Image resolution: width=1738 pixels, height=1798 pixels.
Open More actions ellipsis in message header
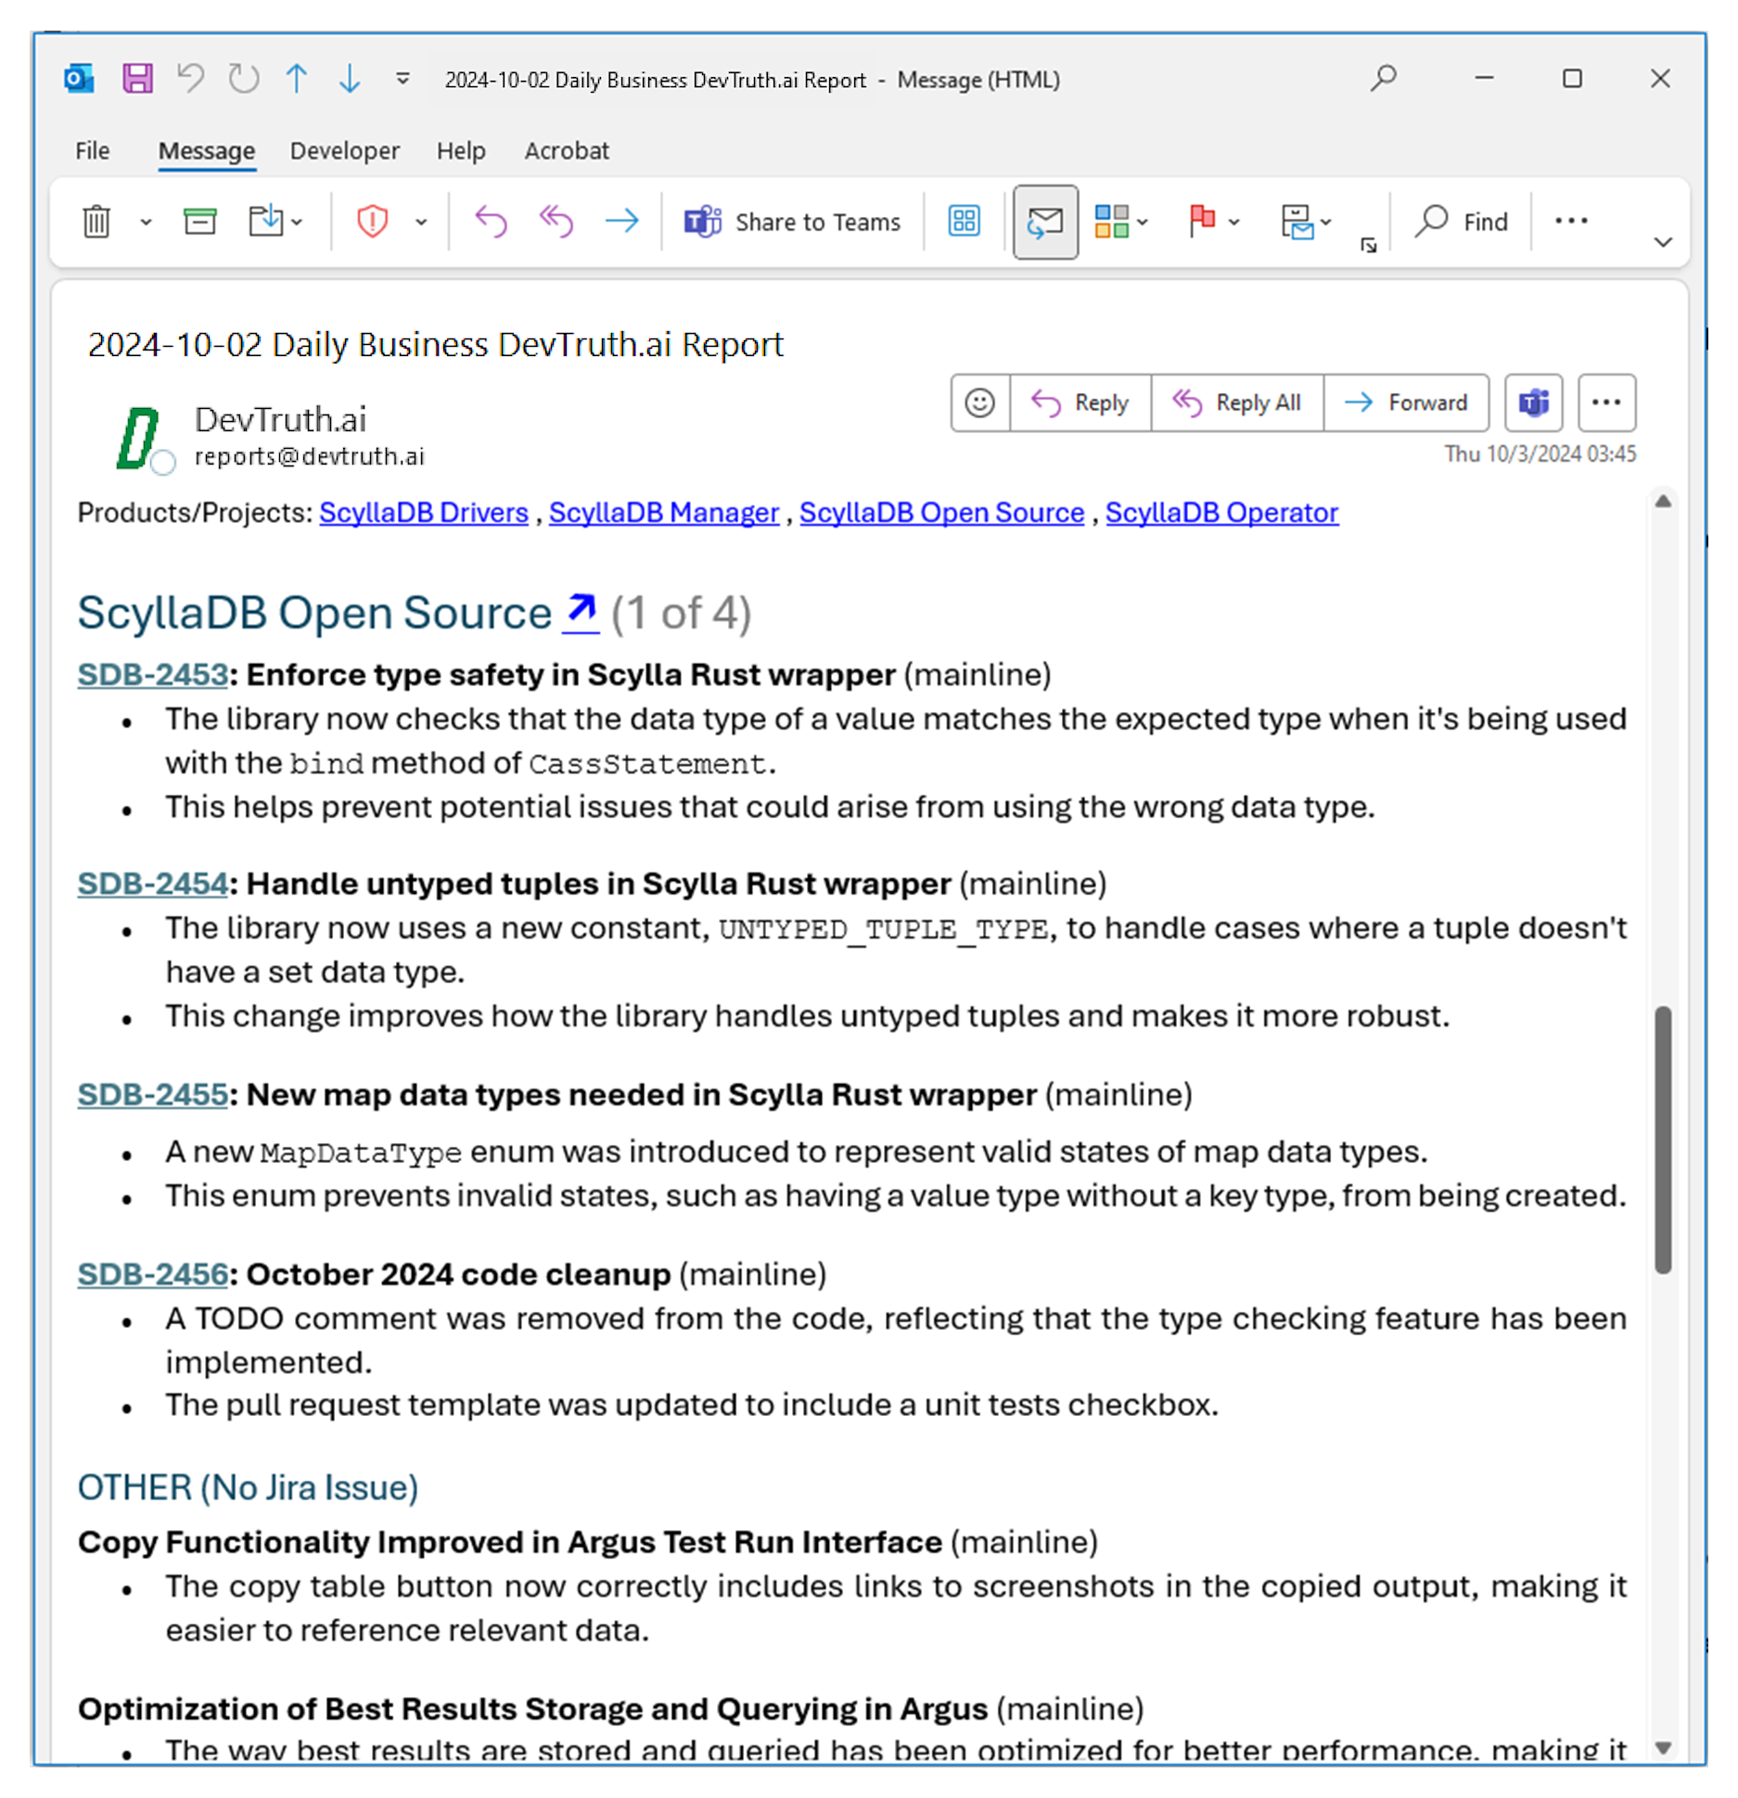(1605, 402)
